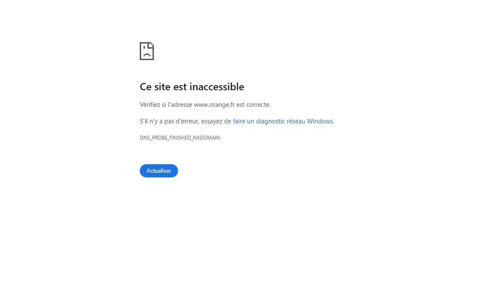Click the words faire un starting the link
This screenshot has width=478, height=294.
click(243, 121)
